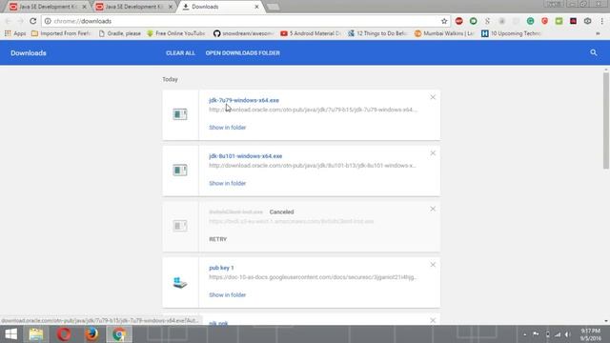
Task: Click file icon for jdk-7u79-windows-x64.exe
Action: pos(180,114)
